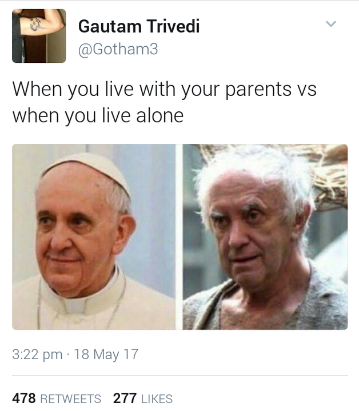The image size is (359, 411).
Task: Click the 3:22 pm timestamp
Action: pyautogui.click(x=37, y=354)
